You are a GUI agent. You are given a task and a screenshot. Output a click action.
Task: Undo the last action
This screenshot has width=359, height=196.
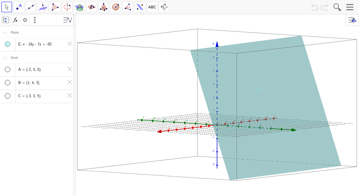[314, 7]
